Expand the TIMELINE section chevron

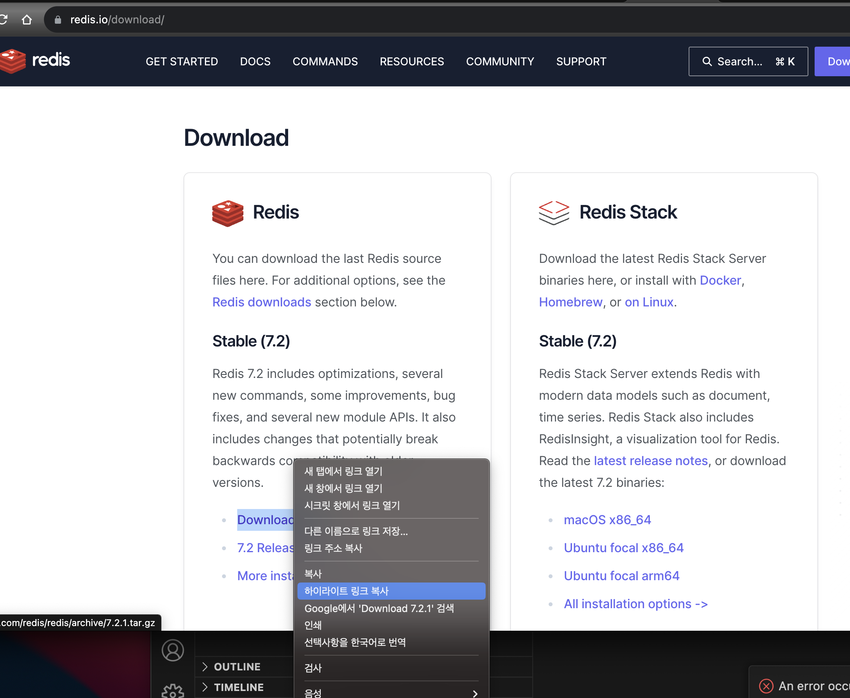[205, 687]
